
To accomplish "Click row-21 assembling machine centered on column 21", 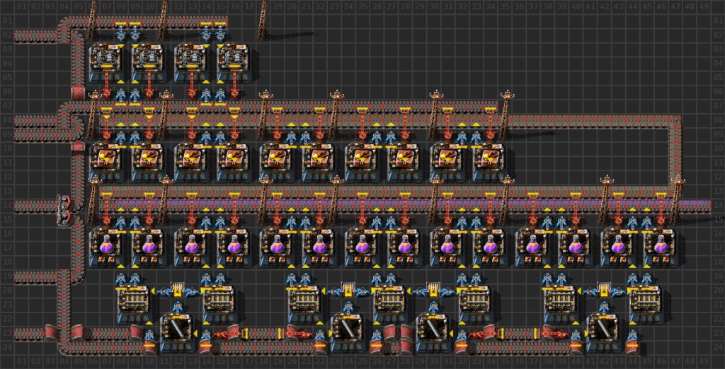I will [x=304, y=303].
